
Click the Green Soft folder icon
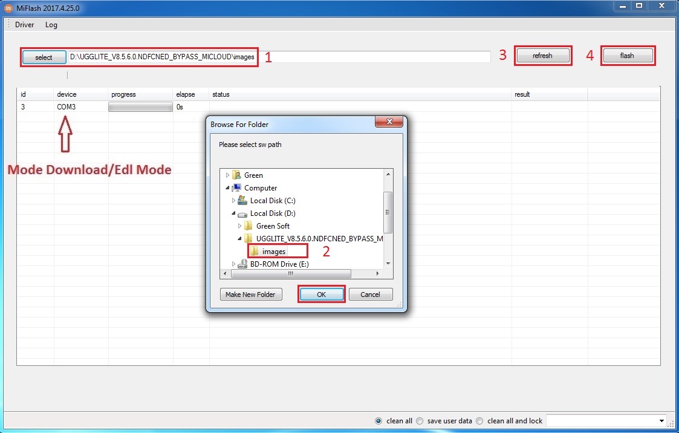249,226
